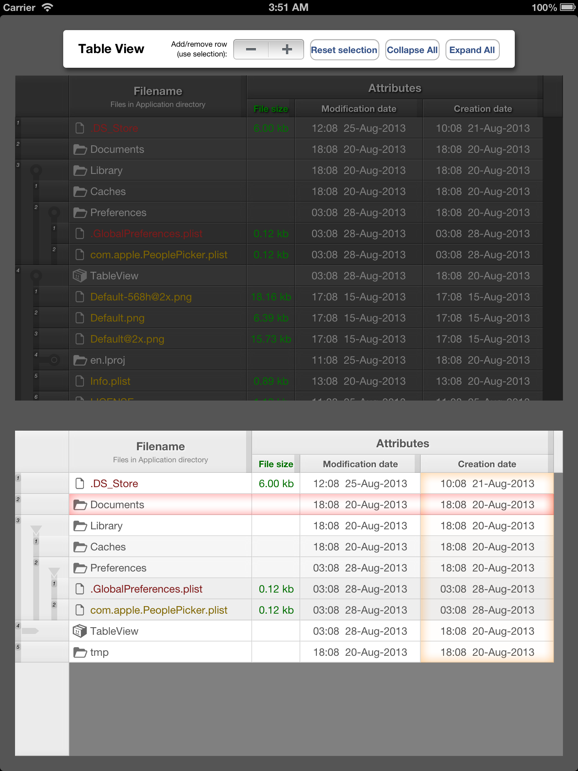Viewport: 578px width, 771px height.
Task: Tap the Filename header in light table
Action: tap(160, 452)
